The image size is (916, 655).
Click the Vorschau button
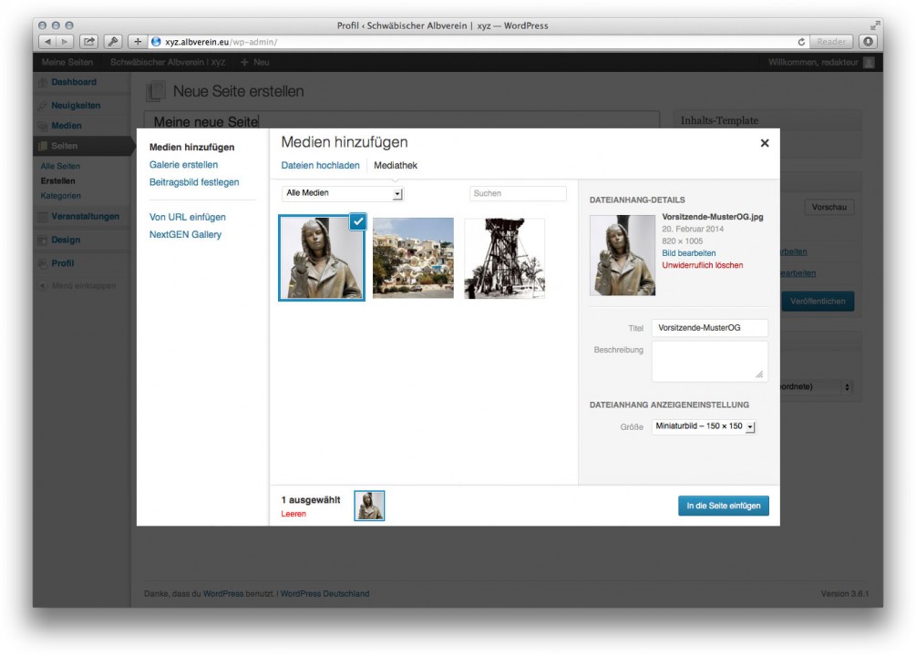point(829,207)
